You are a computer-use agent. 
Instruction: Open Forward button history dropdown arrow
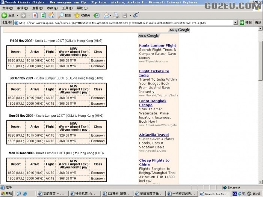pyautogui.click(x=29, y=15)
